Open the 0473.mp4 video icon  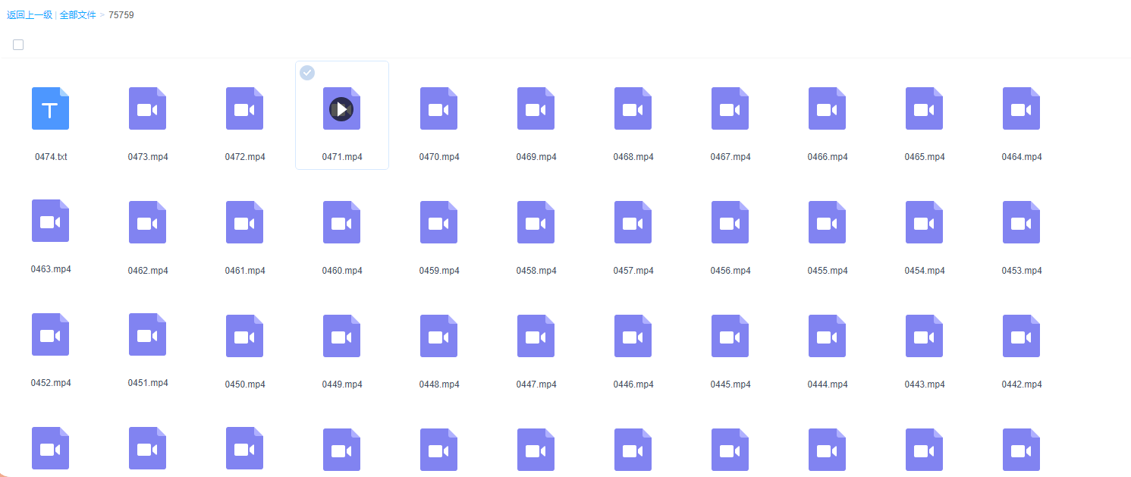tap(147, 108)
